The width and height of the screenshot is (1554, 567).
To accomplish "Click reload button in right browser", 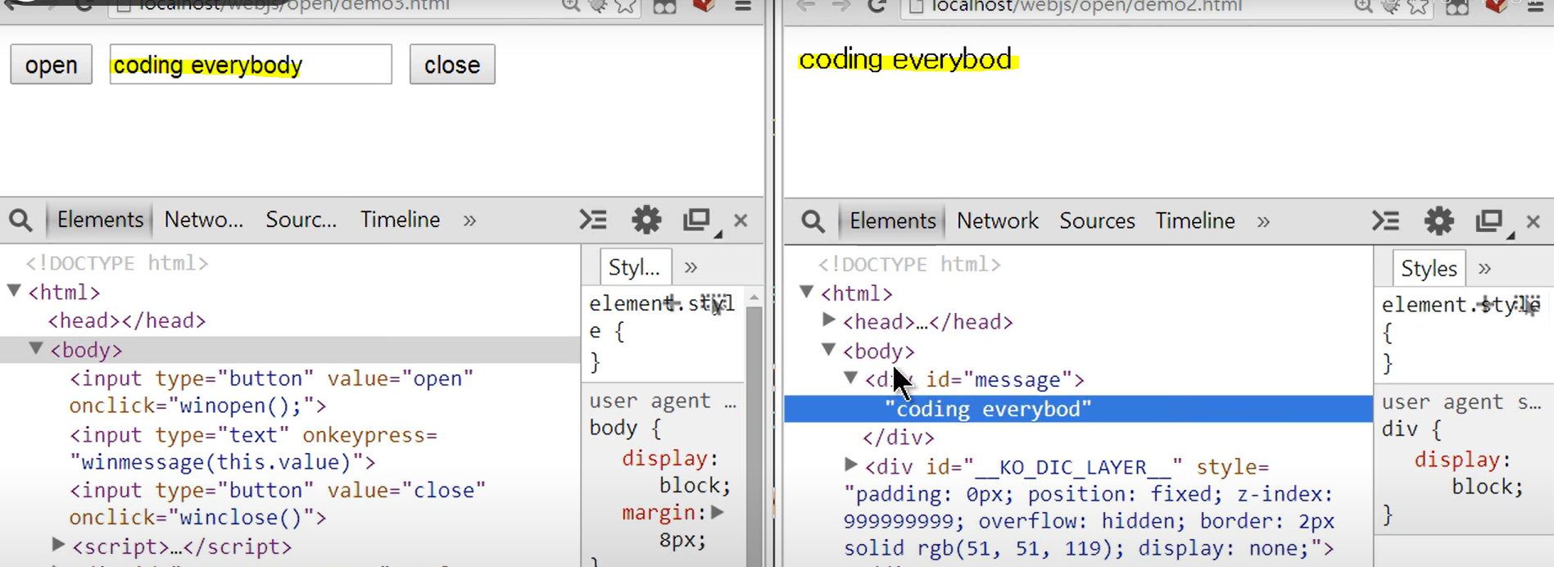I will point(877,7).
